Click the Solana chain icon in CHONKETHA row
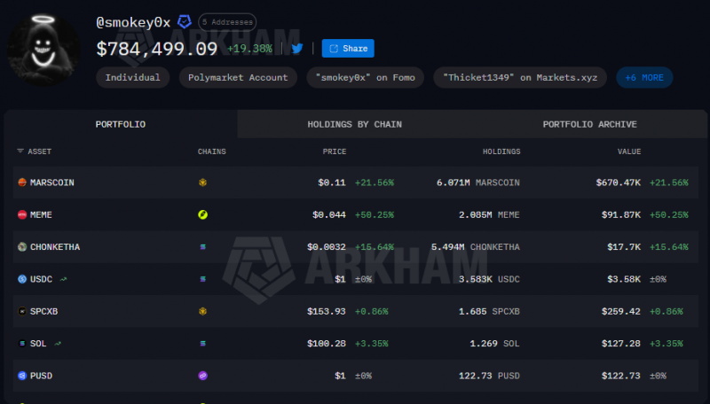Screen dimensions: 710x404 (x=202, y=246)
